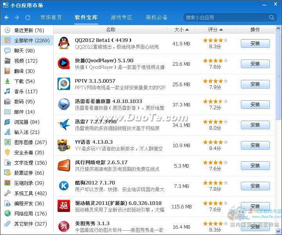282x235 pixels.
Task: Minimize the 小白应用市场 window
Action: 264,5
